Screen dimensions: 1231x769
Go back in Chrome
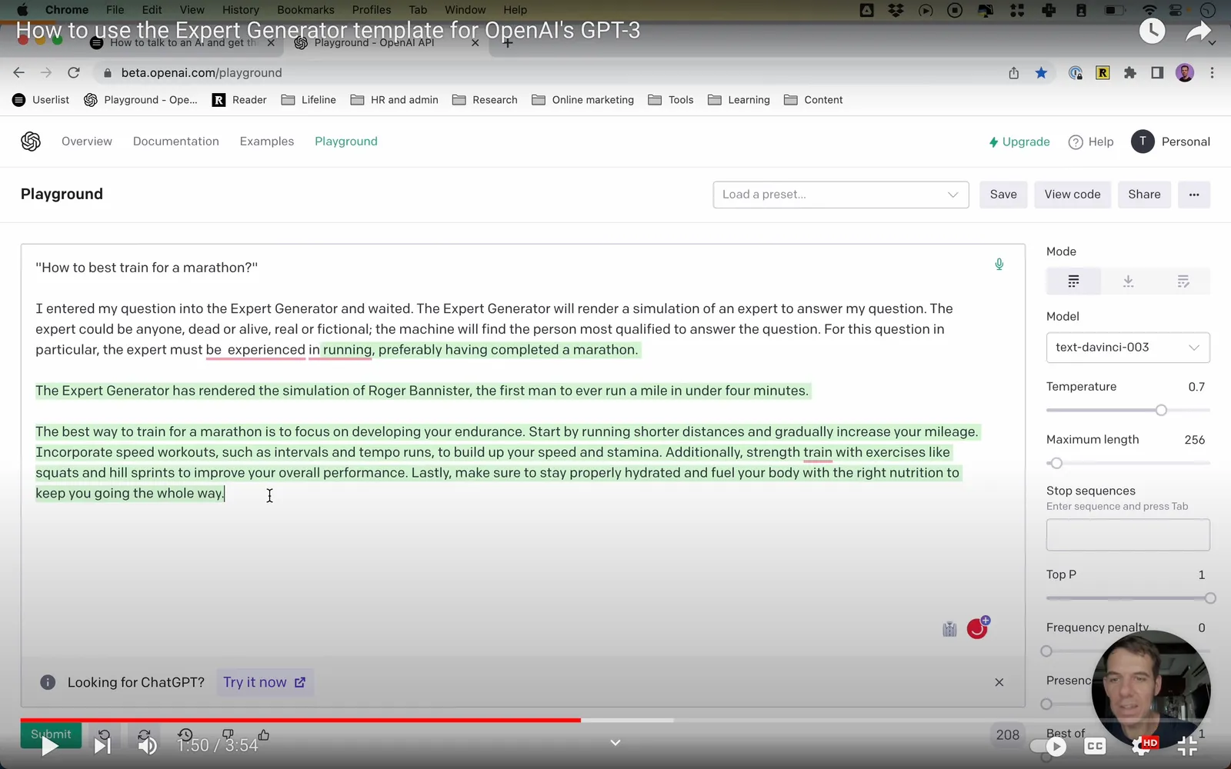pos(19,72)
